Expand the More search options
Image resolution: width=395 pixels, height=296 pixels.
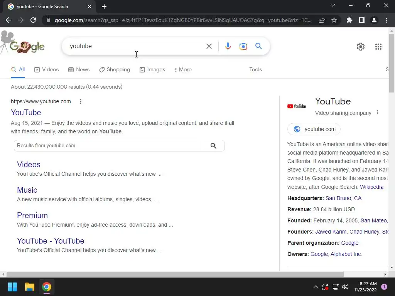point(183,70)
